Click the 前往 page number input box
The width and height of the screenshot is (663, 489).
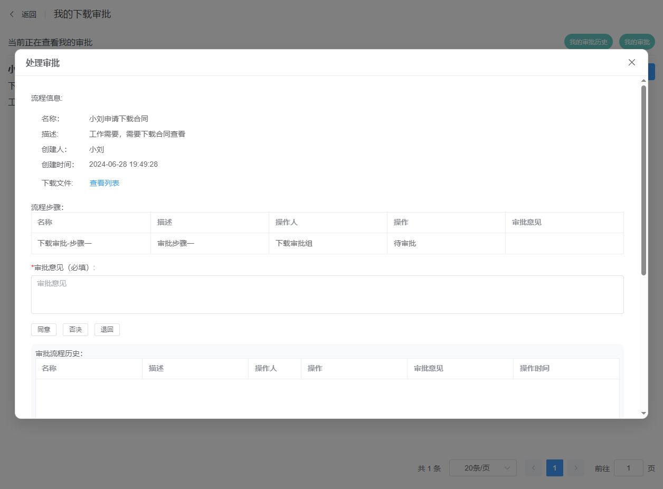click(628, 468)
